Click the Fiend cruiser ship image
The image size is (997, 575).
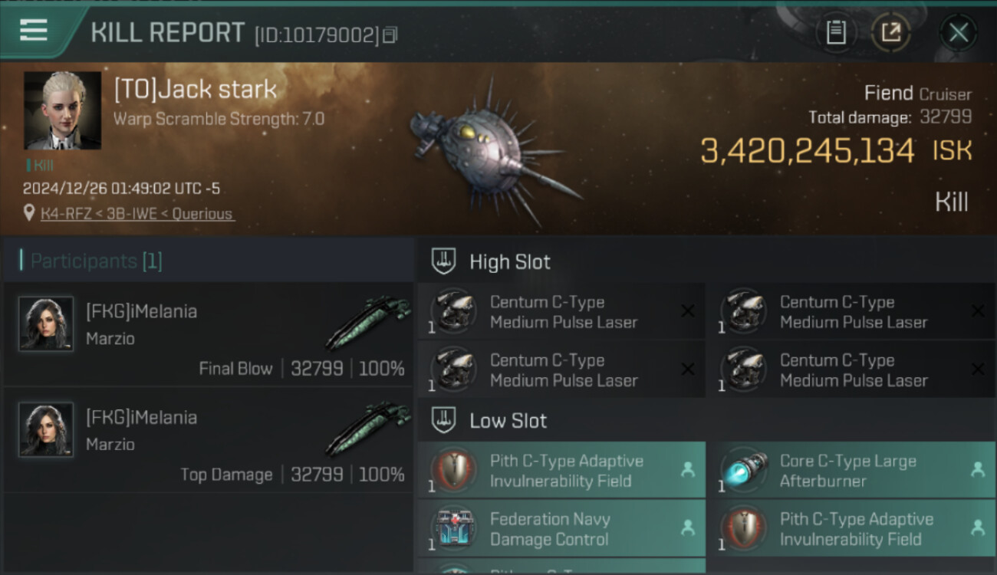pos(491,151)
